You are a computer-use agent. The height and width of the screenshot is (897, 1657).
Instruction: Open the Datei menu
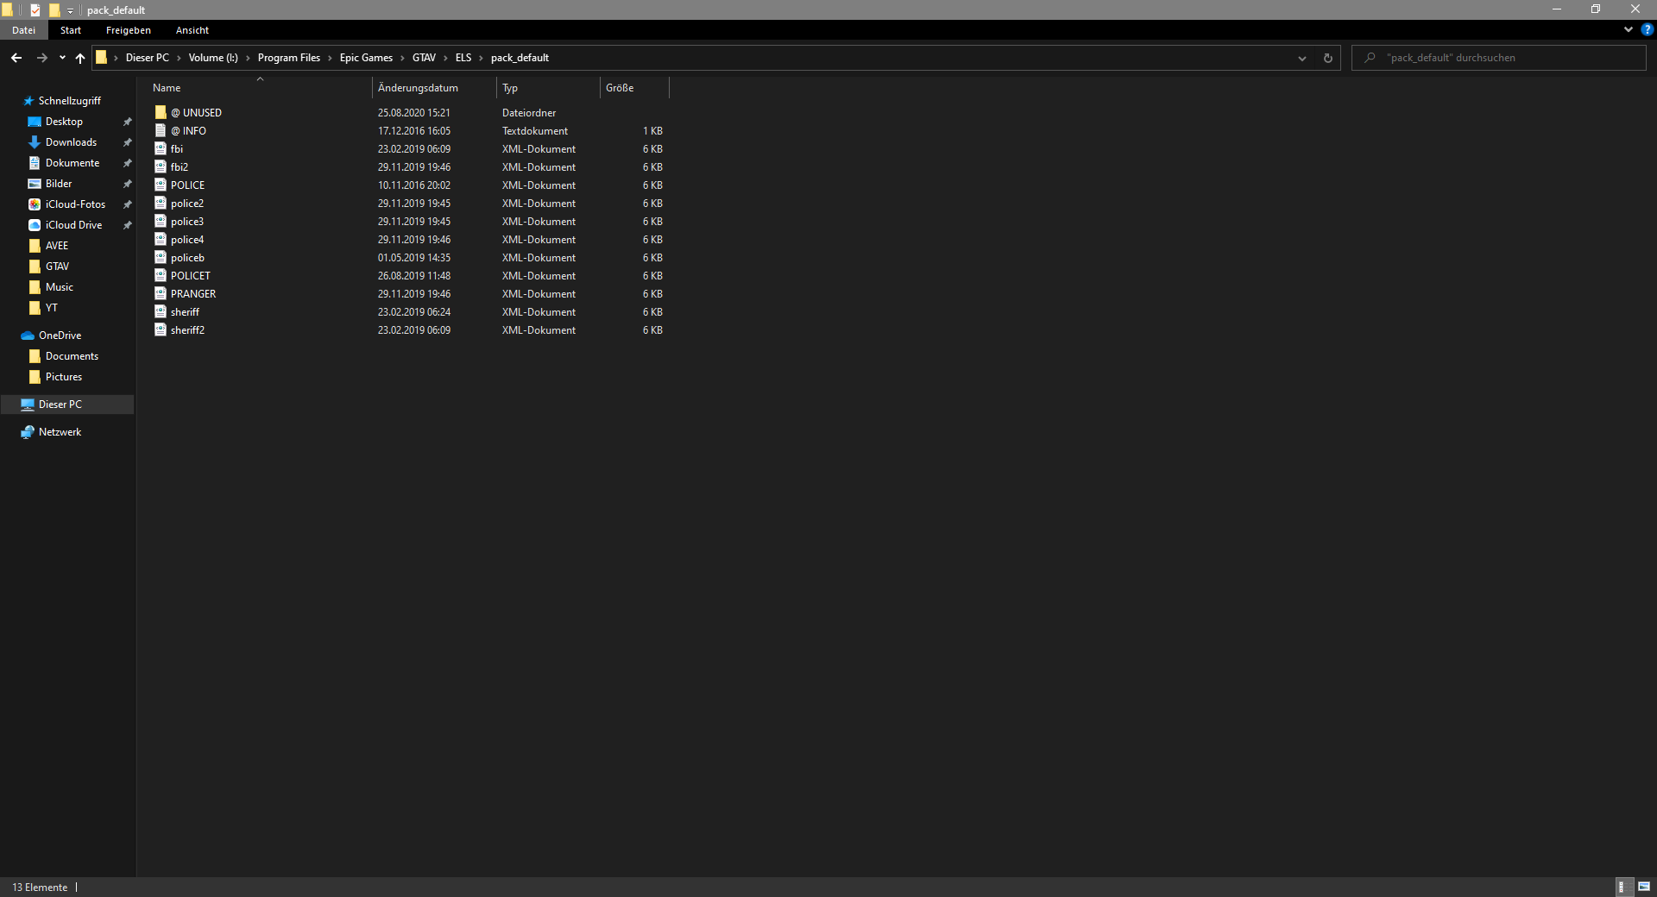(x=23, y=30)
